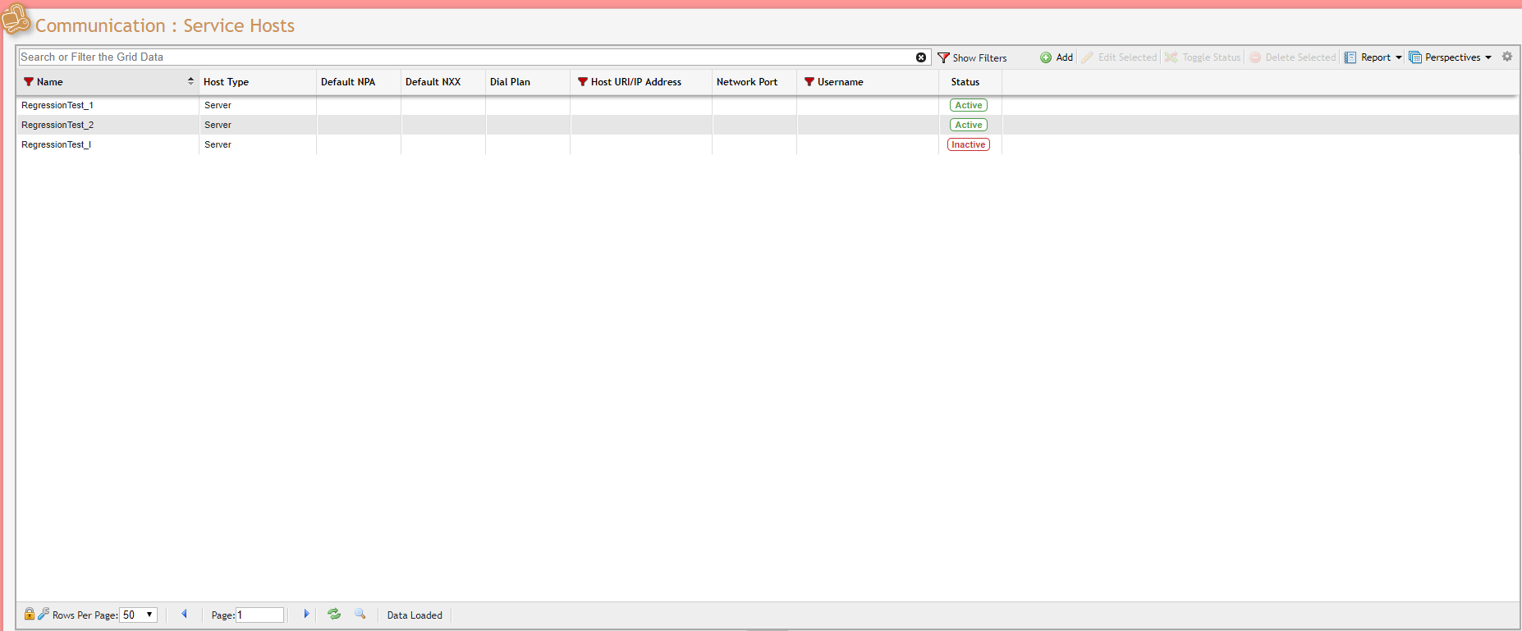Image resolution: width=1522 pixels, height=631 pixels.
Task: Click the magnifier icon in footer
Action: click(x=360, y=614)
